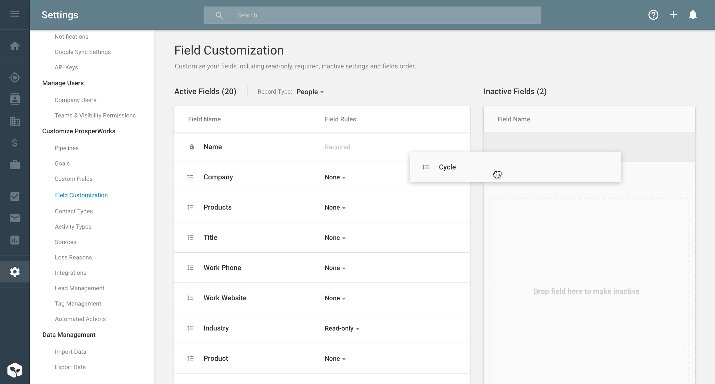Click the plus add-new icon
Viewport: 715px width, 384px height.
click(673, 15)
